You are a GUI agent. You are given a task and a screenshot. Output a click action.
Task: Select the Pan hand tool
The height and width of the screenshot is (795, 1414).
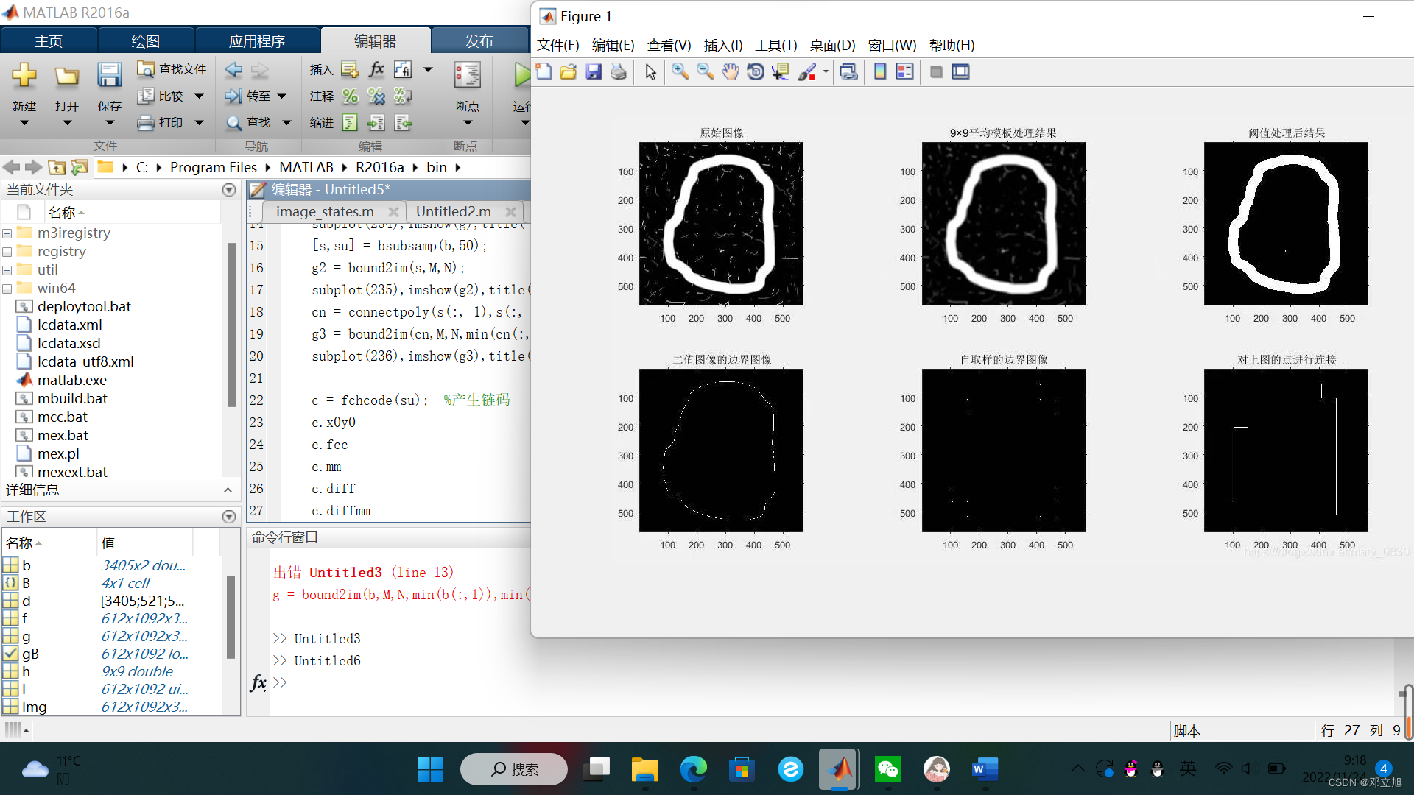click(730, 72)
